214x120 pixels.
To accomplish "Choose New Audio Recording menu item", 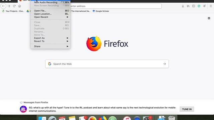I will pyautogui.click(x=50, y=2).
